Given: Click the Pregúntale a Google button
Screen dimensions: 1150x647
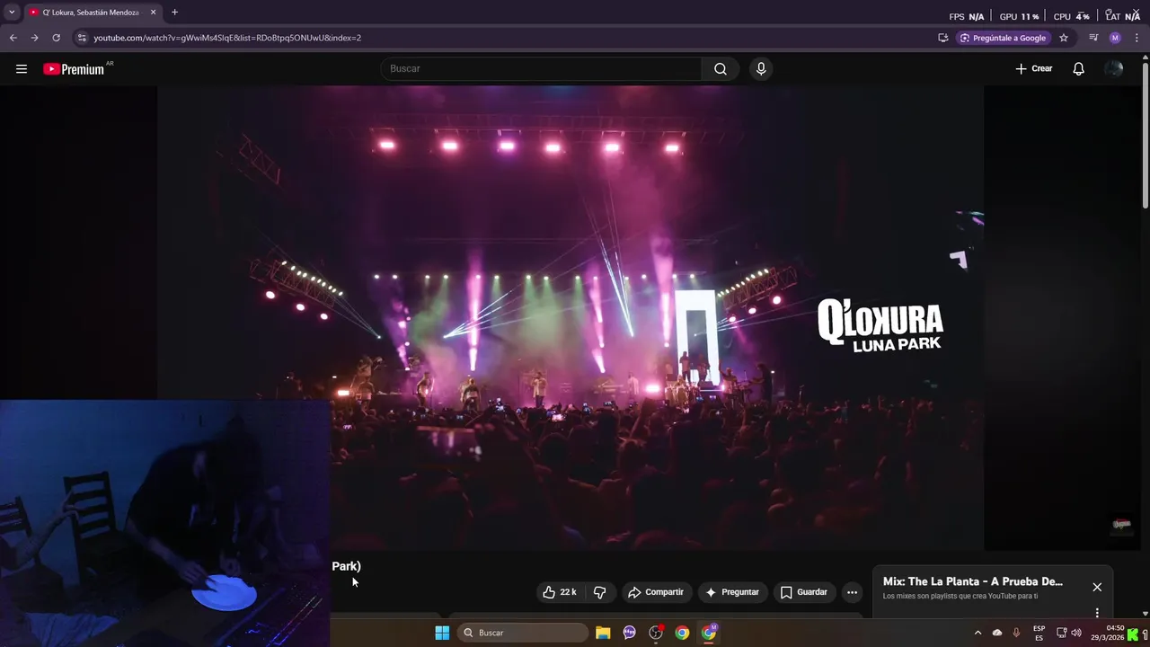Looking at the screenshot, I should click(1003, 38).
